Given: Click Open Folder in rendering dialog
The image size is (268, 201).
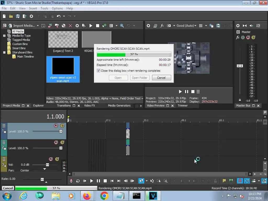Looking at the screenshot, I should (x=140, y=77).
